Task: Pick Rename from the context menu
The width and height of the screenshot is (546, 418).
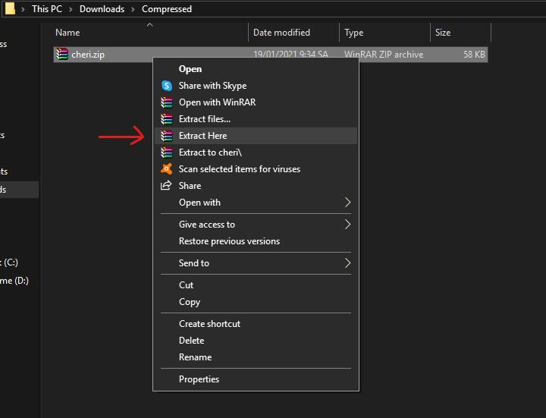Action: tap(195, 357)
